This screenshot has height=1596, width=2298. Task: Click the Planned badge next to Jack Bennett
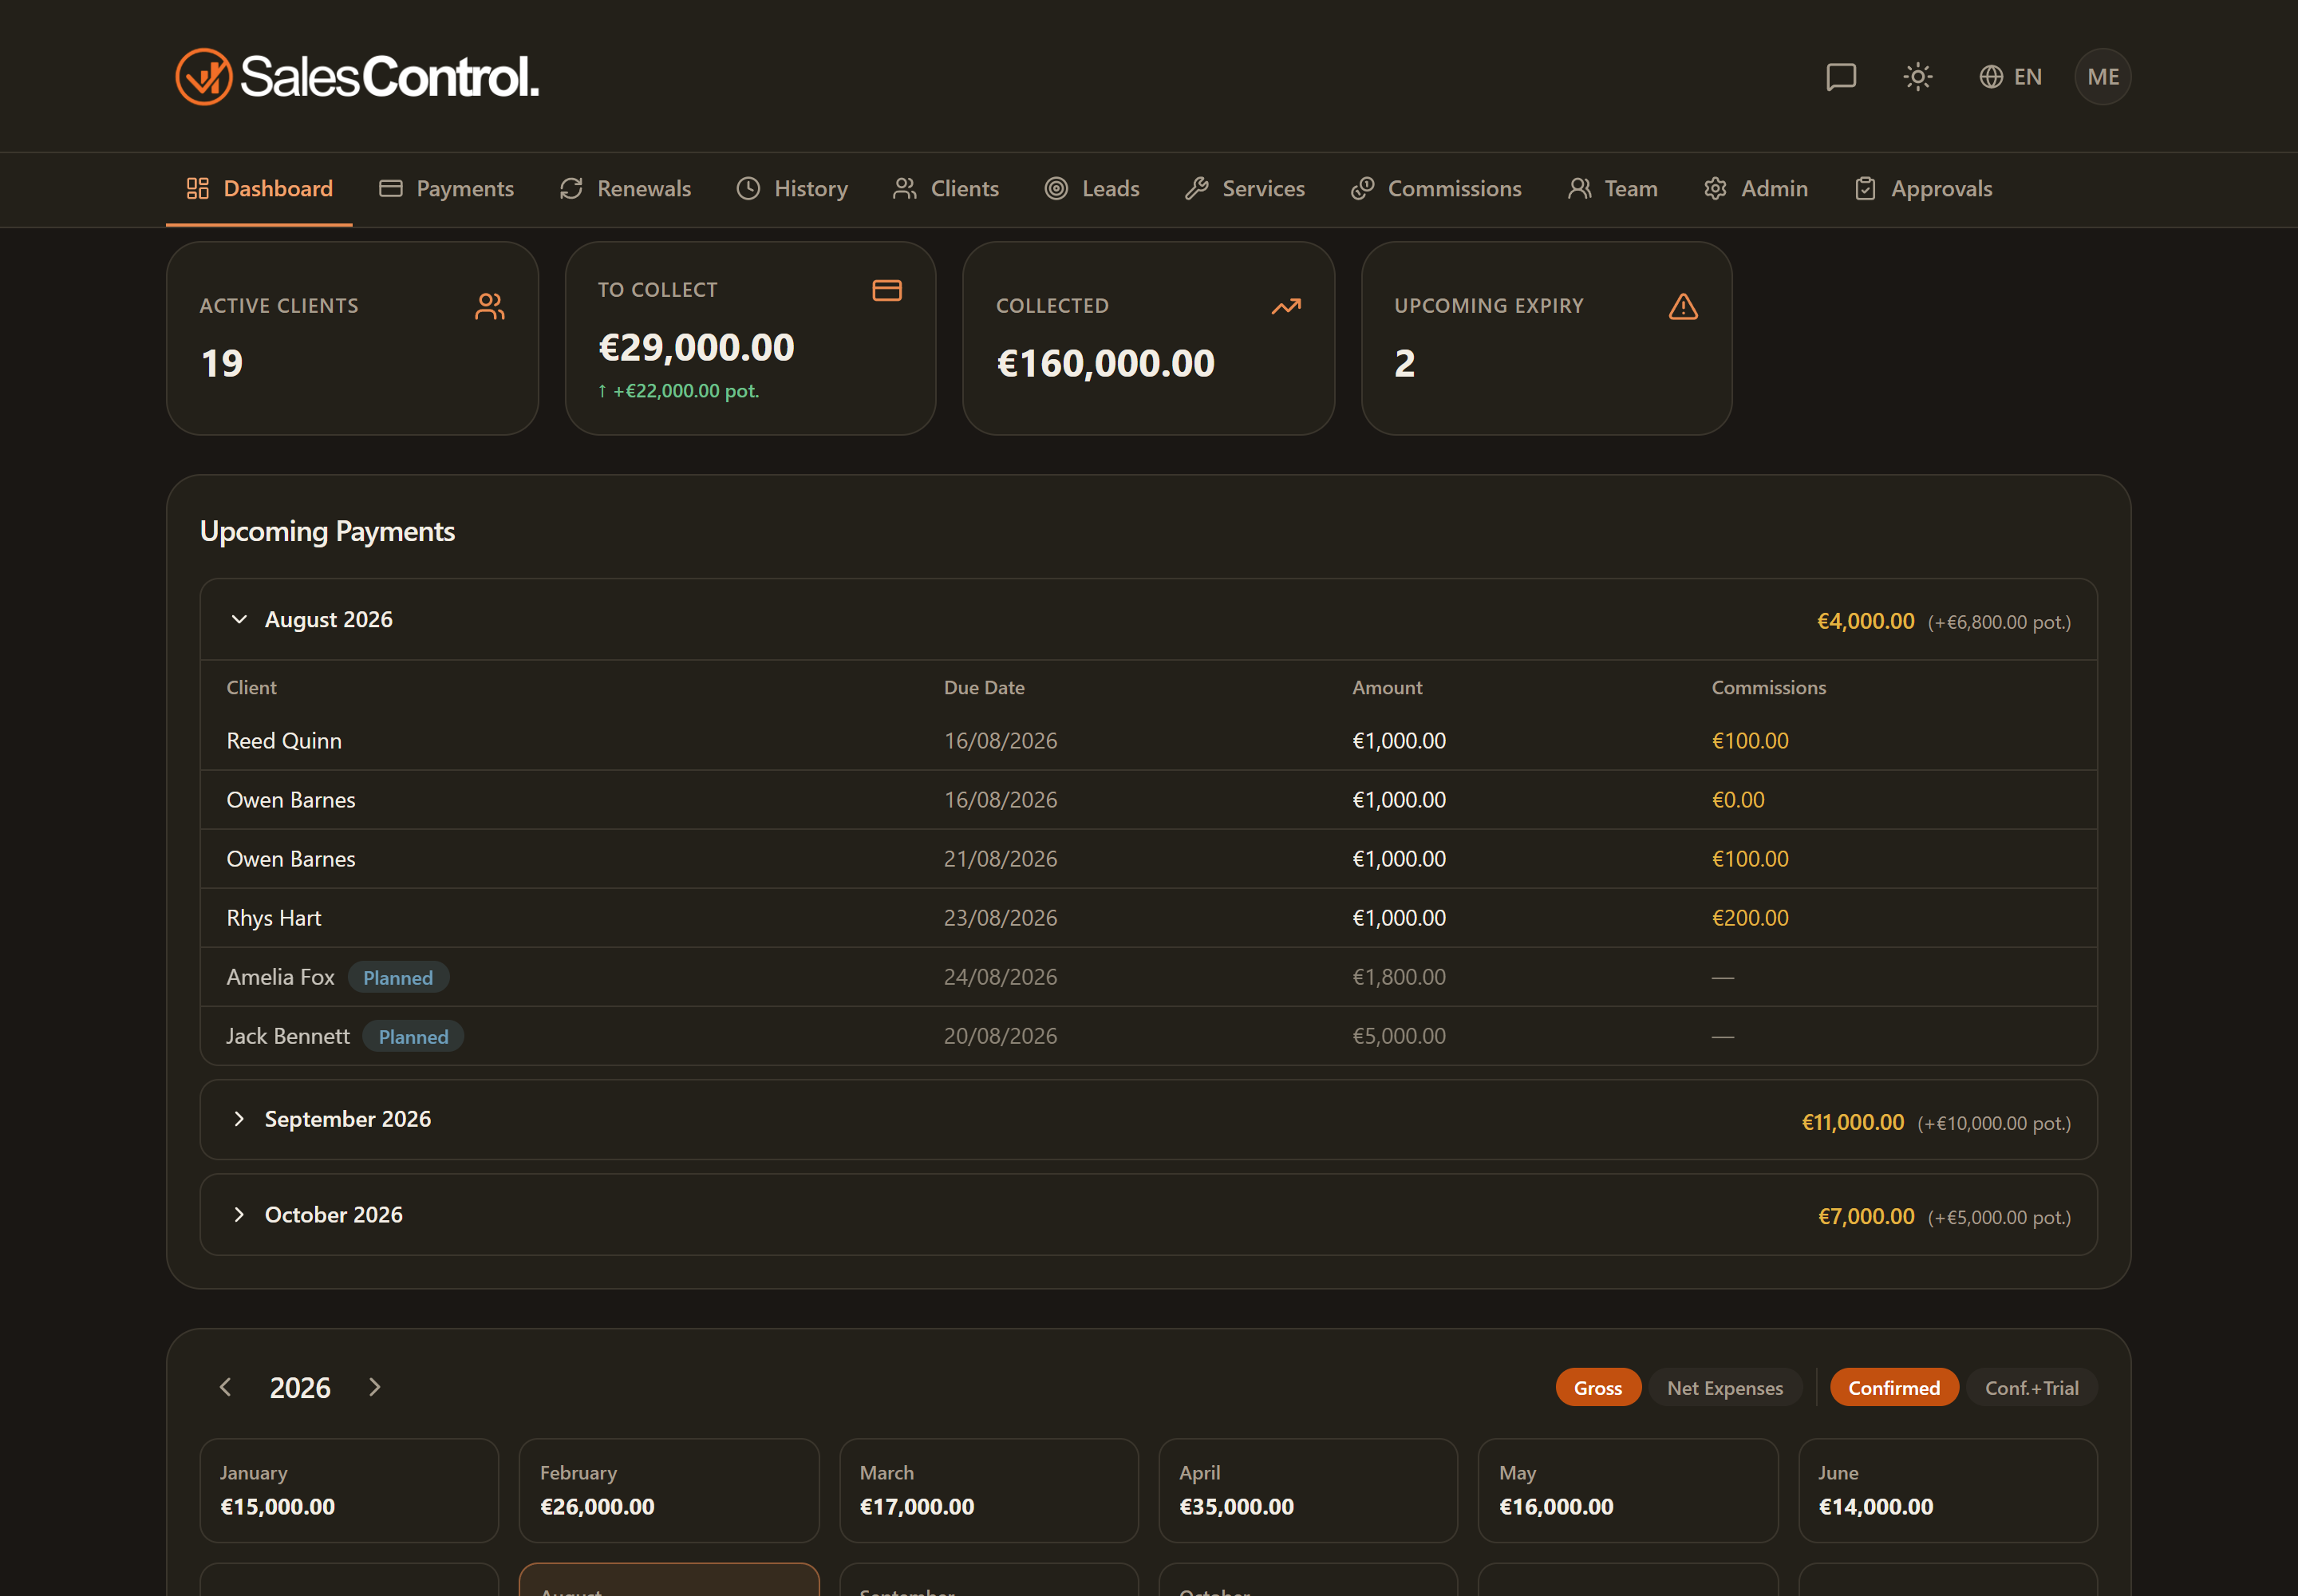[413, 1036]
